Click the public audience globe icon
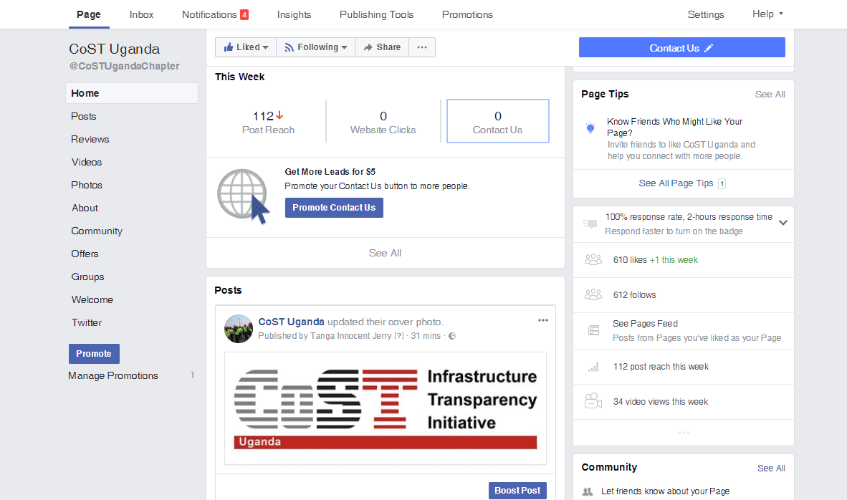847x500 pixels. click(x=452, y=336)
